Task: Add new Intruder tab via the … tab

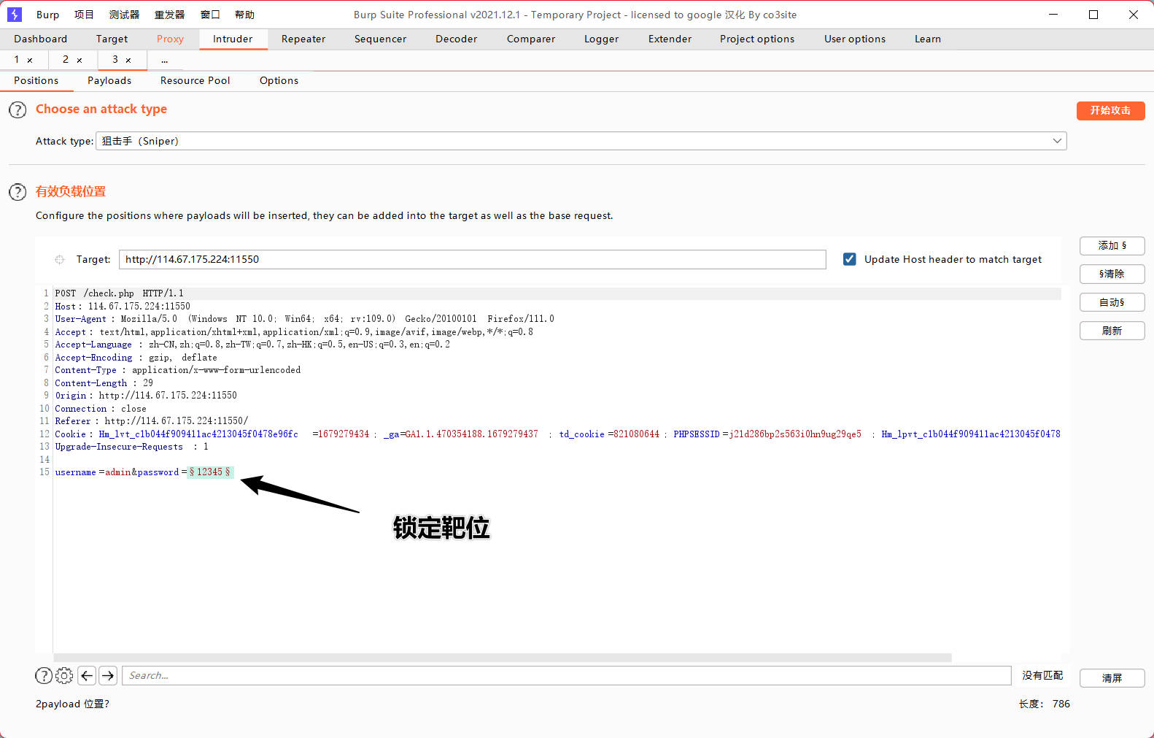Action: click(165, 60)
